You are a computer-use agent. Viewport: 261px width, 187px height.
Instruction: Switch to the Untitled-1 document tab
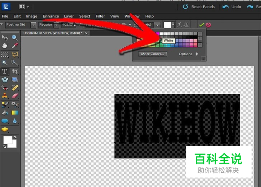tap(53, 33)
